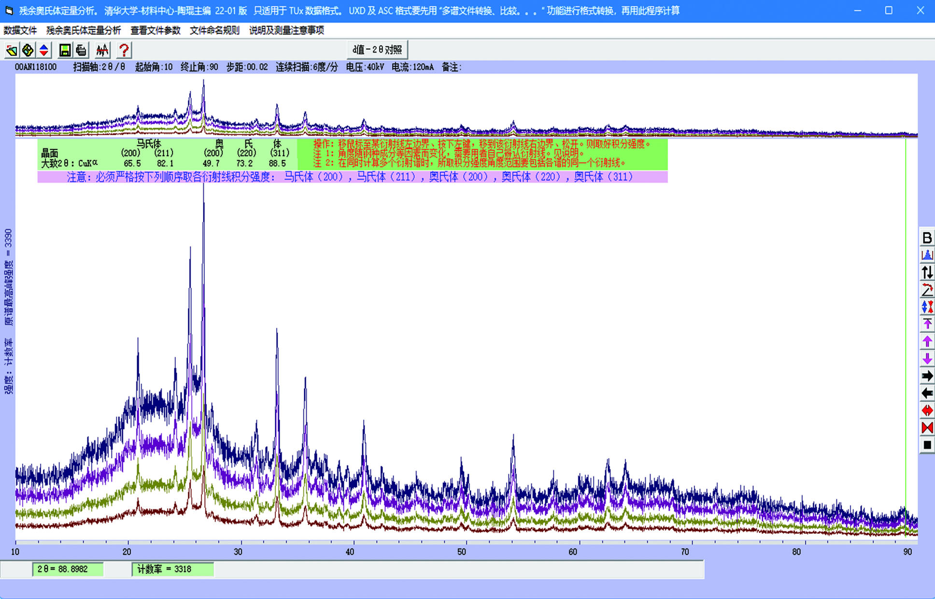Click the angle icon with red arrow

(927, 290)
